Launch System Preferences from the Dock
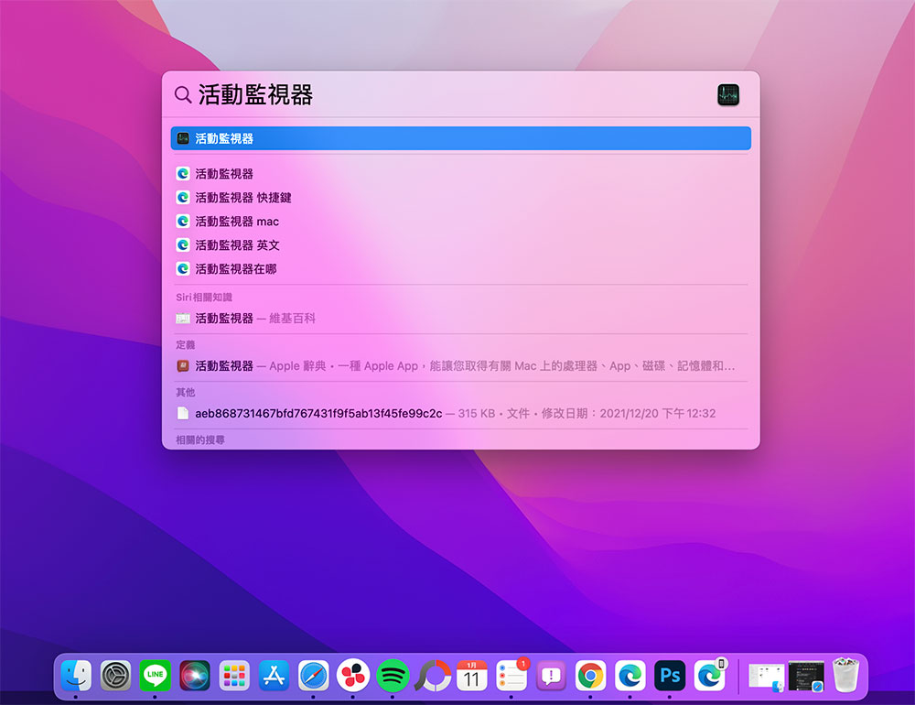Image resolution: width=915 pixels, height=705 pixels. coord(115,676)
